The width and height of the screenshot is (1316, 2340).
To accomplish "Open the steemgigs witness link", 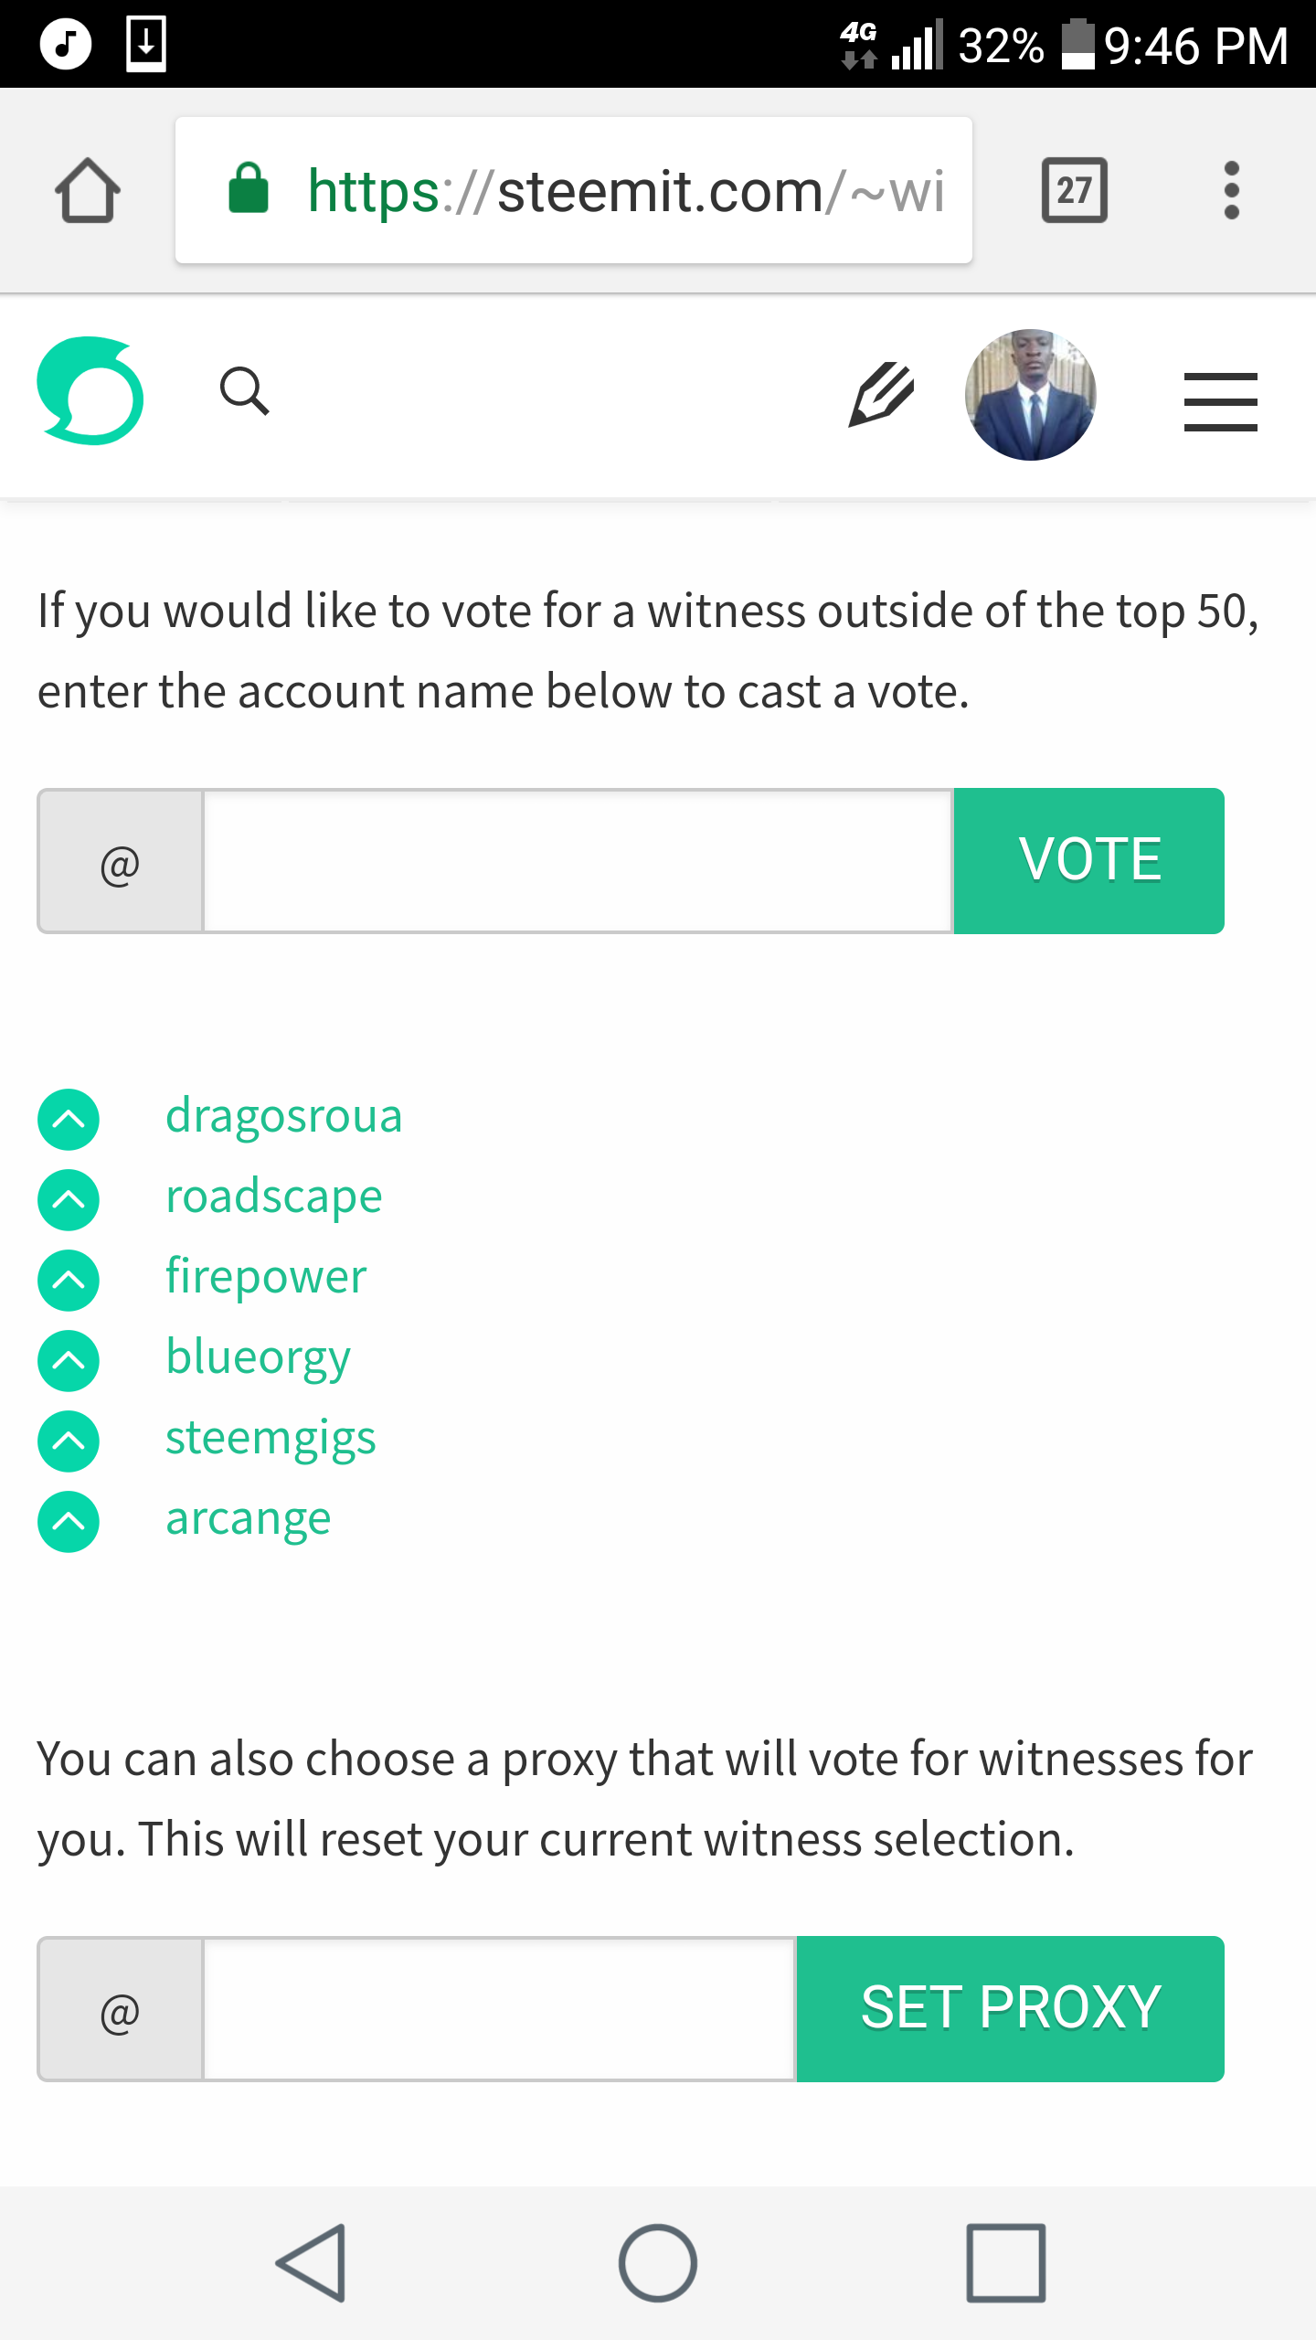I will (x=271, y=1439).
